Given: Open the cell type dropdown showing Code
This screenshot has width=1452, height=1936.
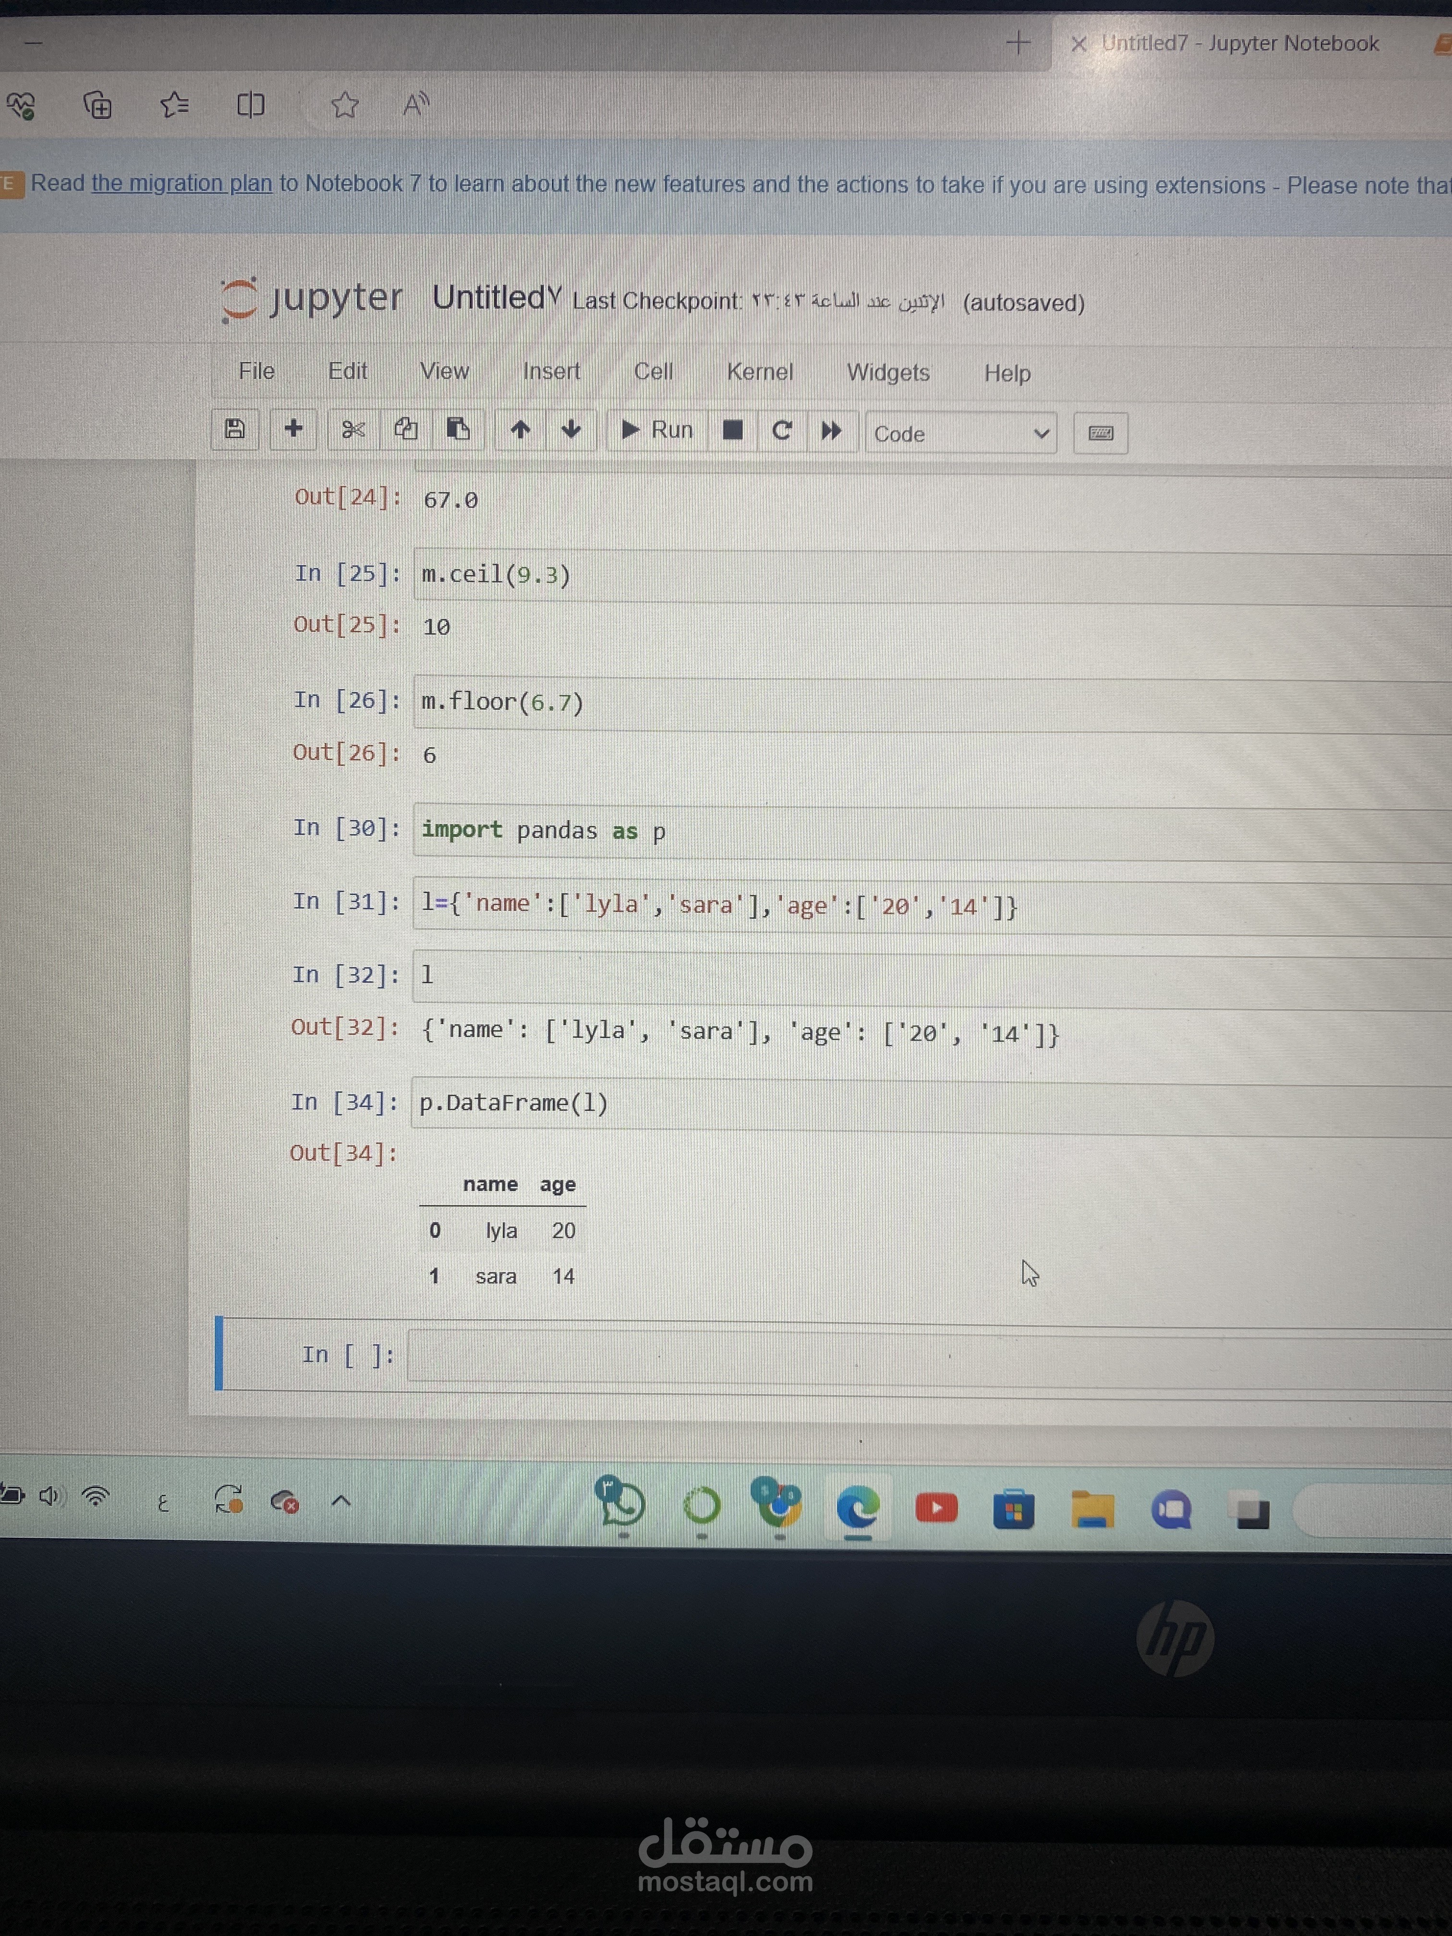Looking at the screenshot, I should point(961,433).
